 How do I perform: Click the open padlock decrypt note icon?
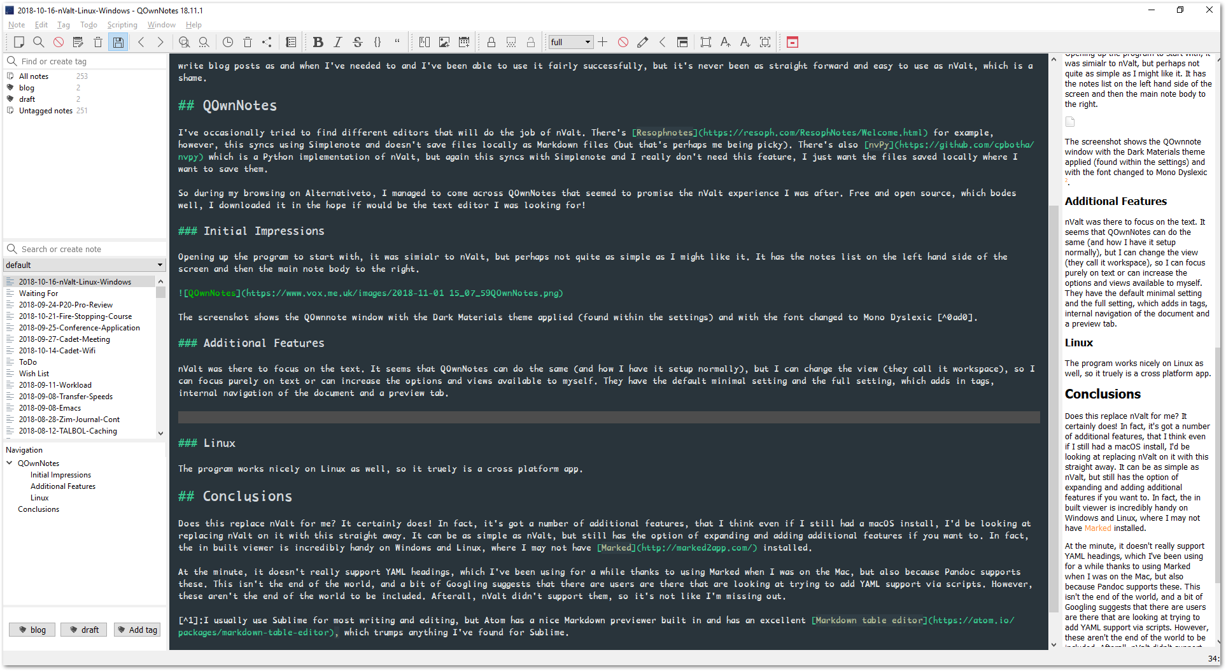click(531, 42)
